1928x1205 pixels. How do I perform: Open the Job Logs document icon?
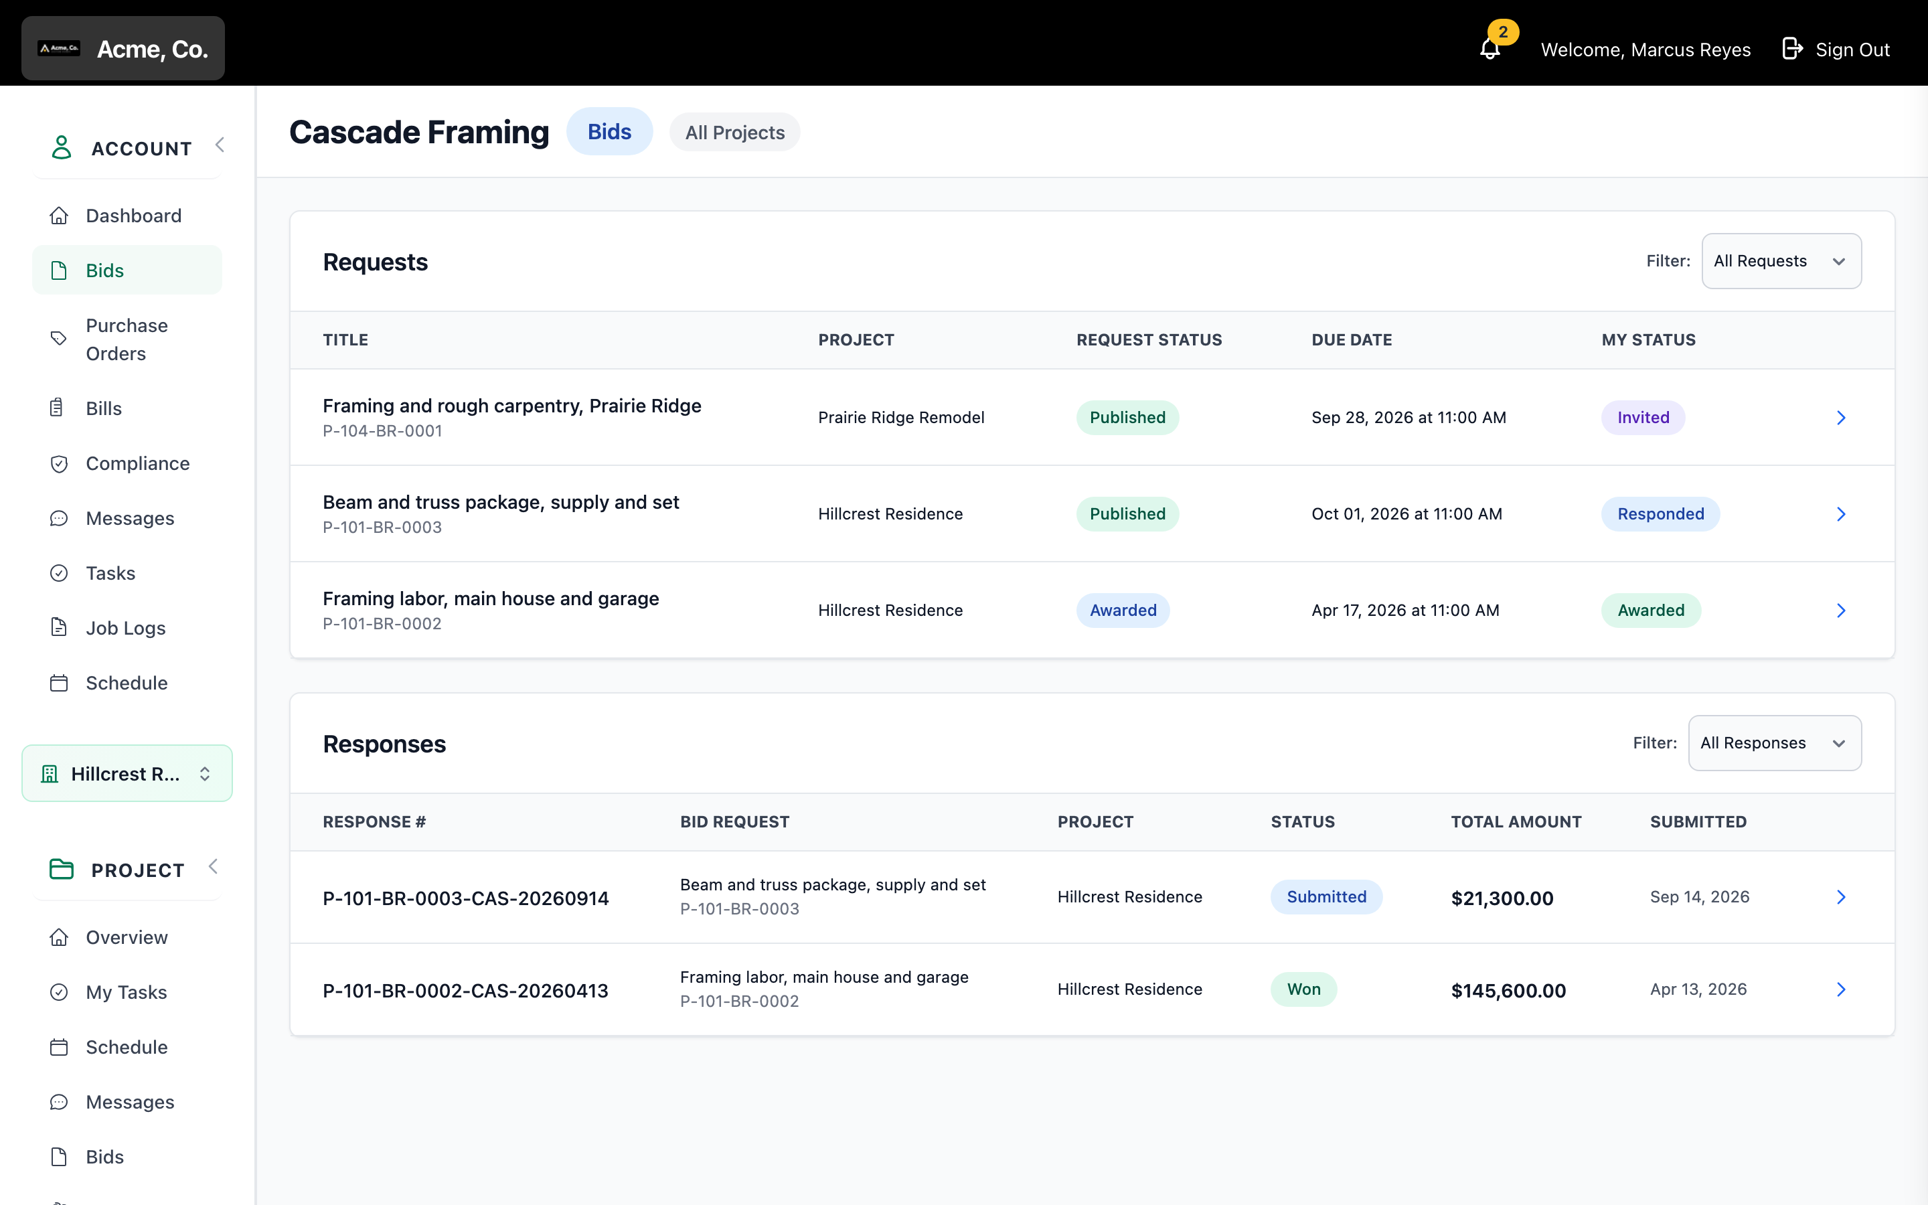59,628
